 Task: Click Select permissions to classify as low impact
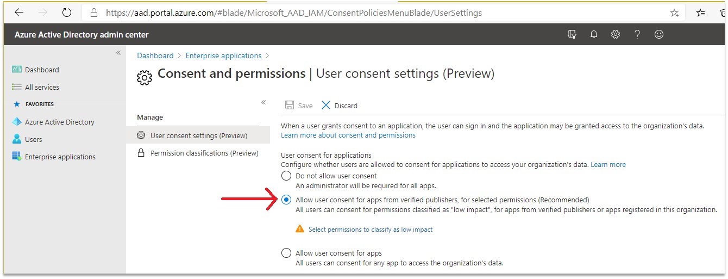coord(371,230)
